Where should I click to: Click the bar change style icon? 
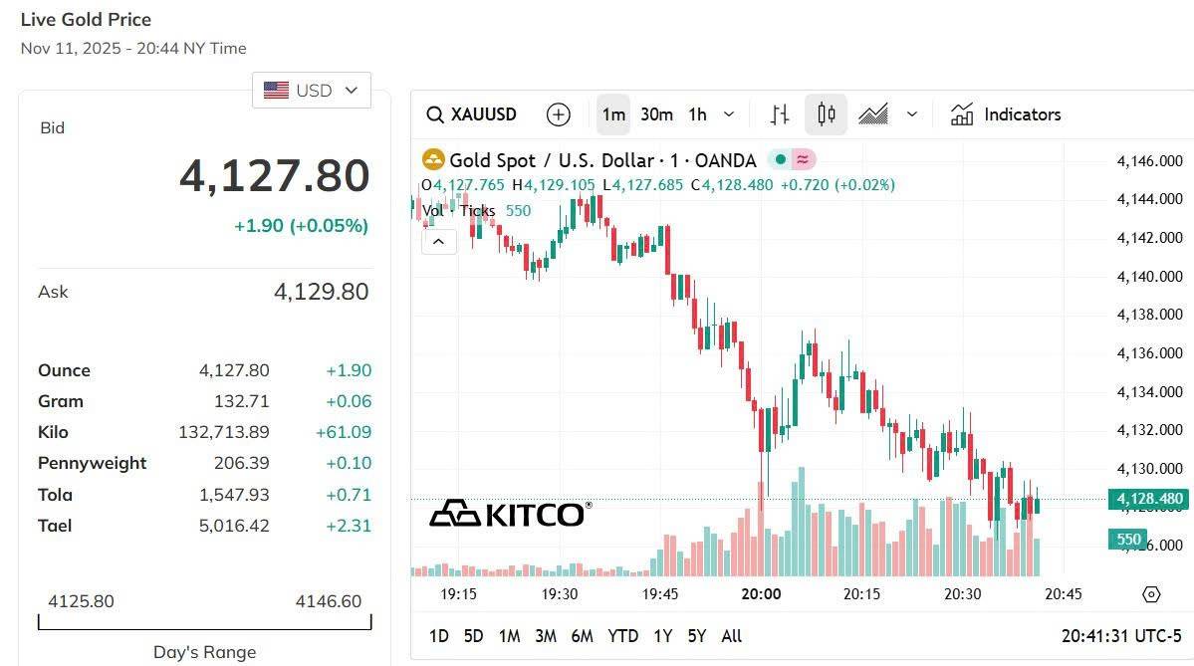[778, 114]
